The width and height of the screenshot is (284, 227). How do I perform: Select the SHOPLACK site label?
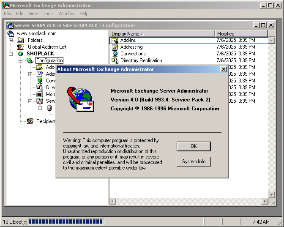click(41, 54)
